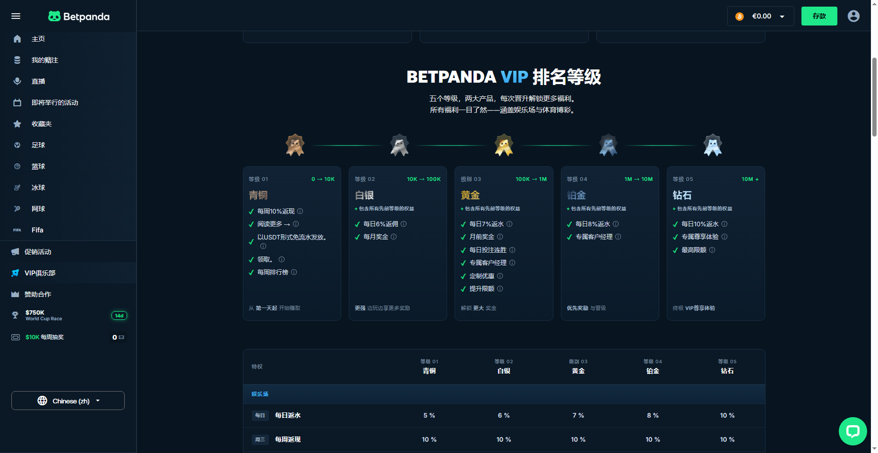Click the home icon beside 主页

click(x=17, y=39)
